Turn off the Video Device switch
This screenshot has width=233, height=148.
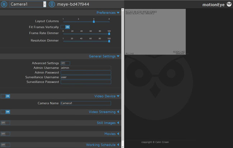[x=5, y=96]
